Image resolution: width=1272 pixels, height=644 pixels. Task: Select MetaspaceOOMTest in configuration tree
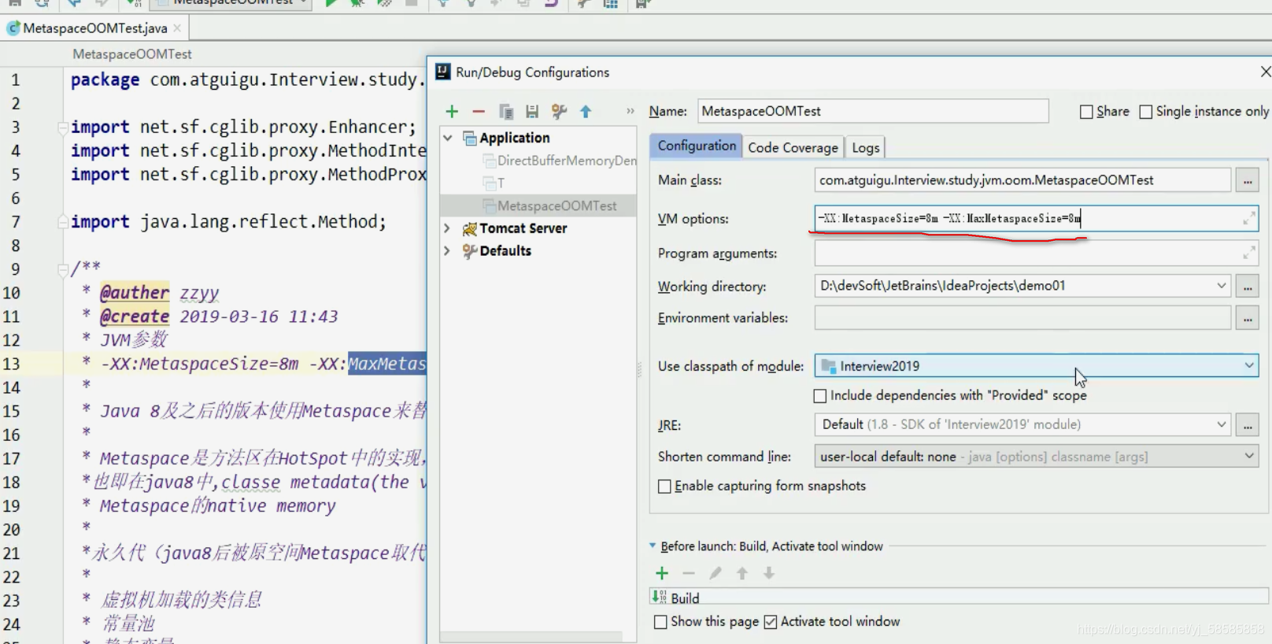pyautogui.click(x=556, y=205)
